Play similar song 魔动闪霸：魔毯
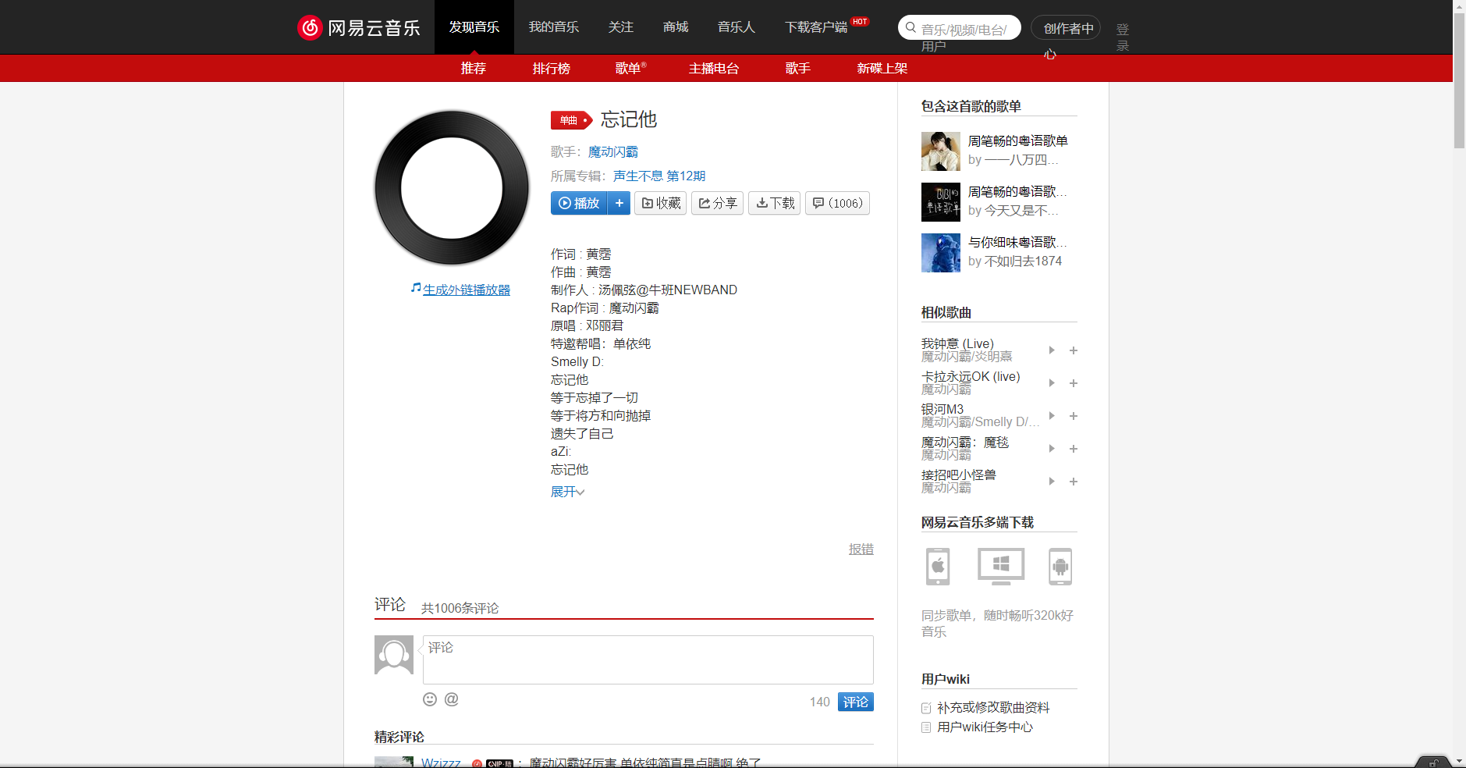This screenshot has width=1466, height=768. coord(1052,449)
